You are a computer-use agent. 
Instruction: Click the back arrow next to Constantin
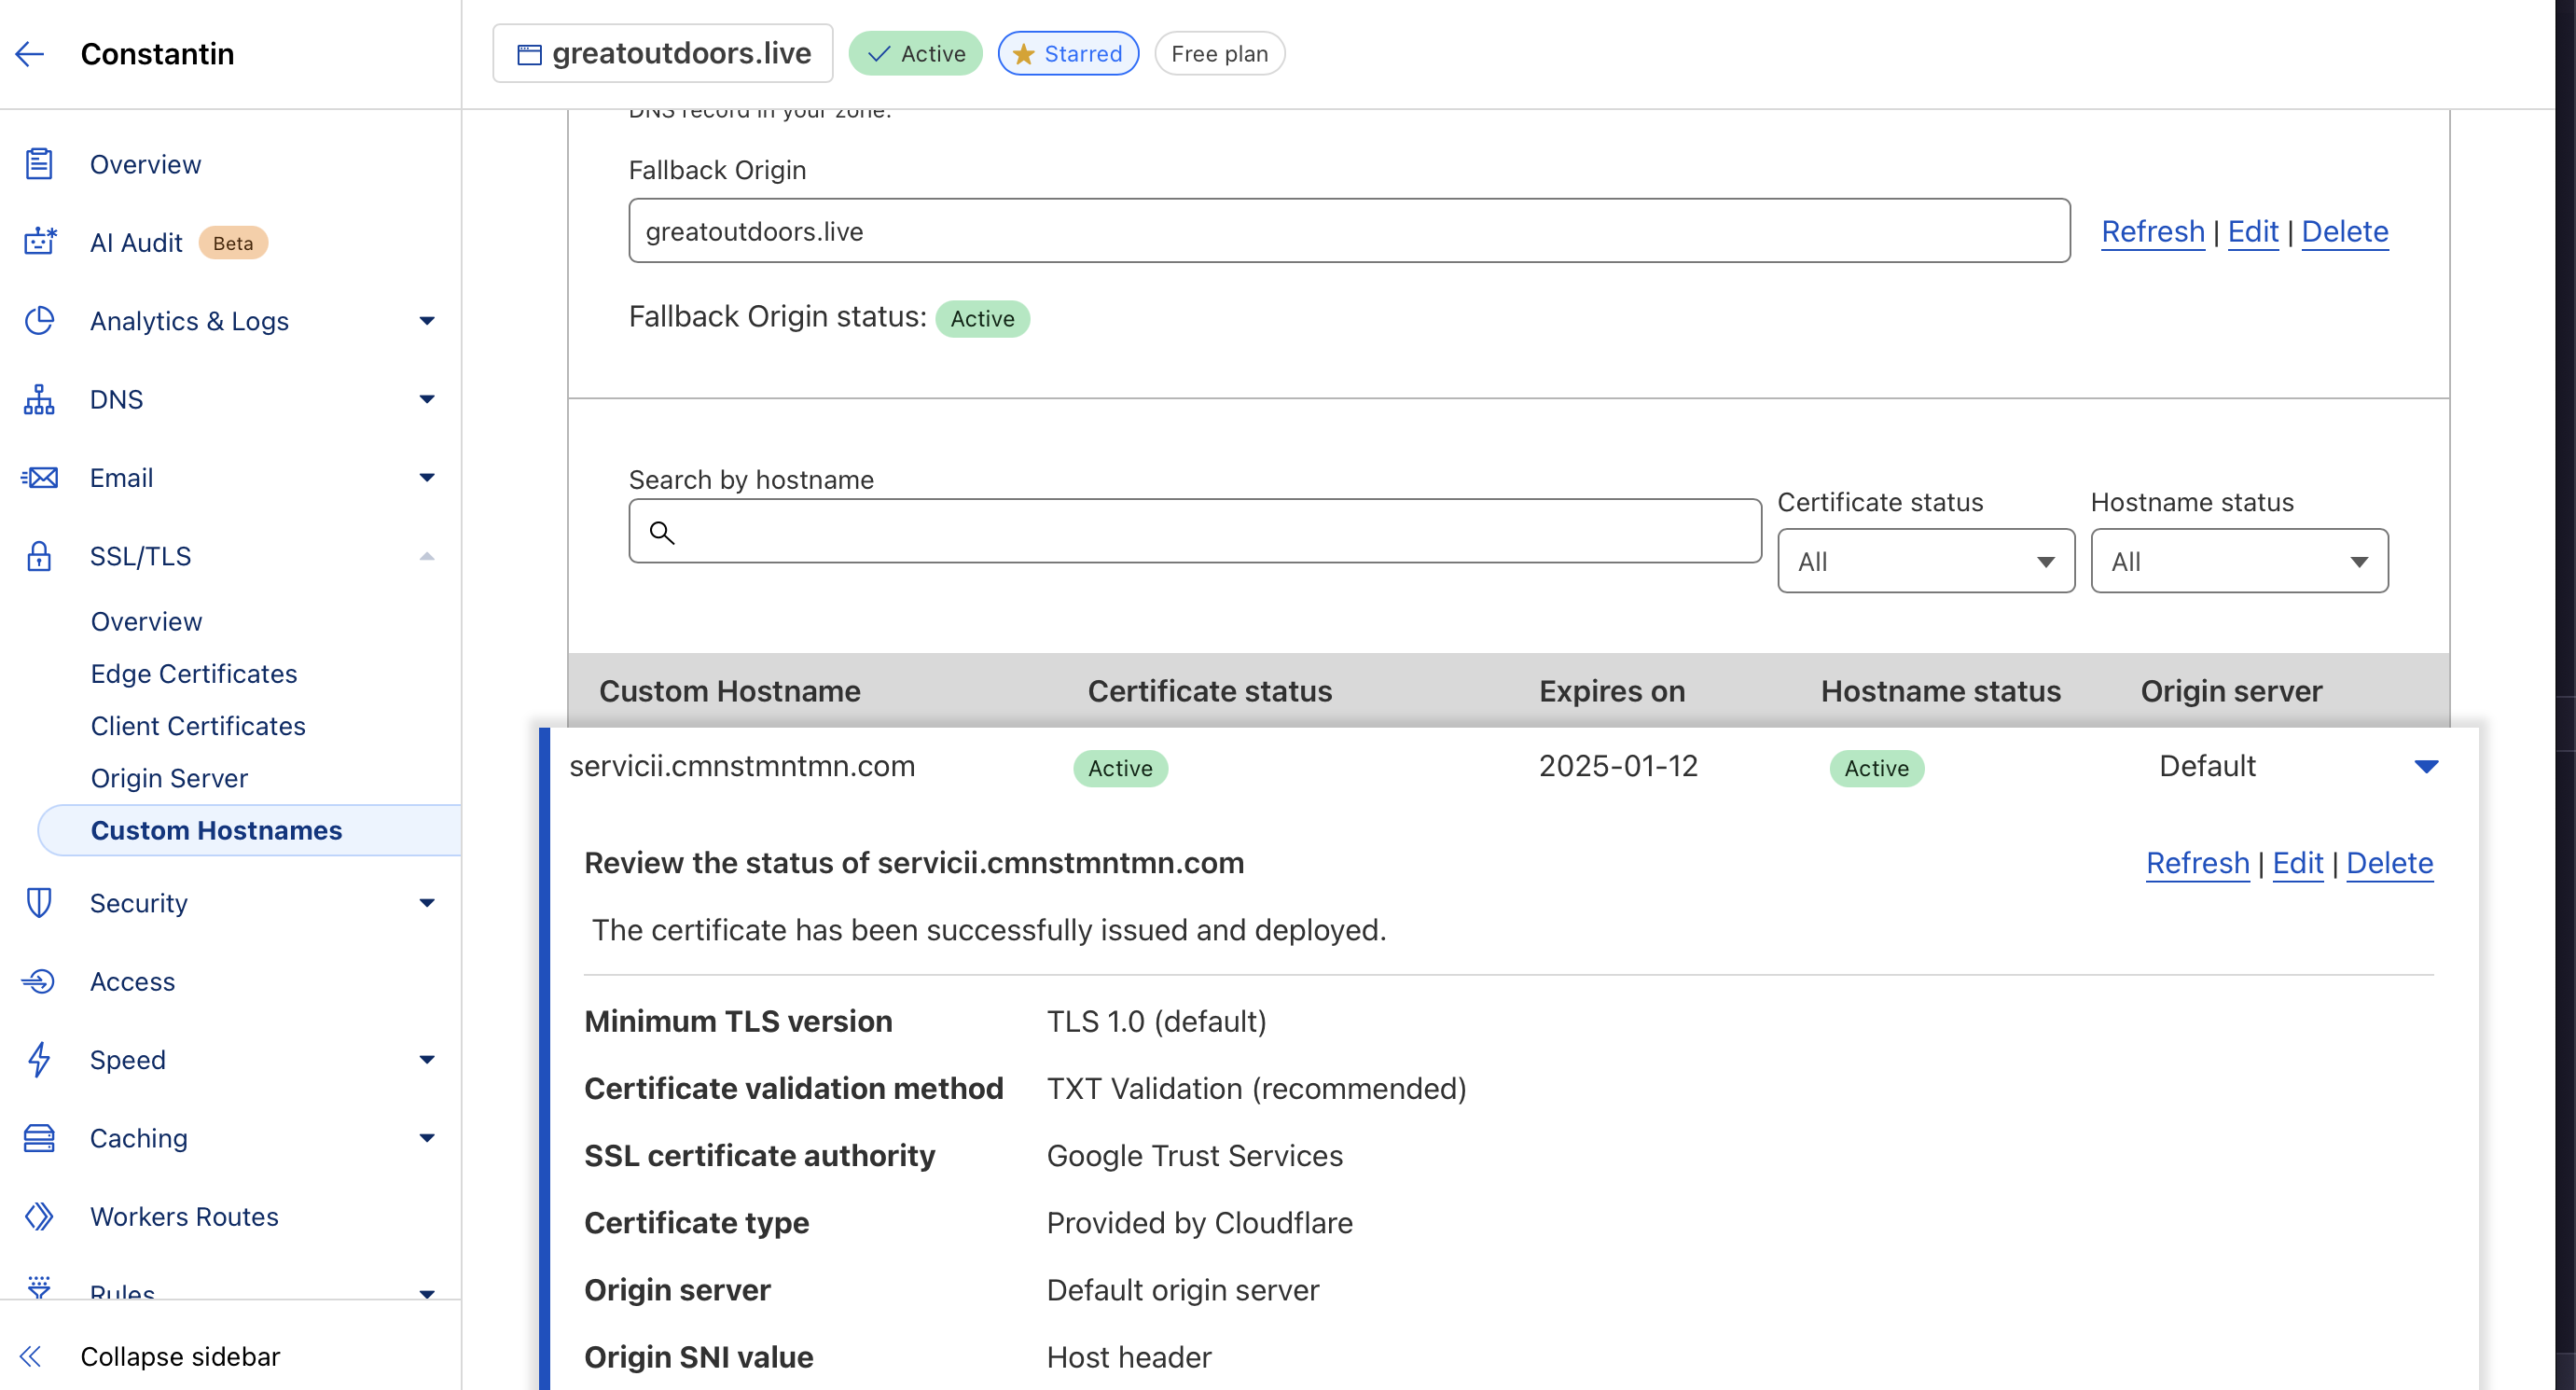tap(30, 54)
